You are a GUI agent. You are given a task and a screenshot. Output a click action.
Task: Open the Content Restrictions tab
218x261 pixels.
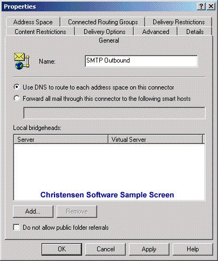40,32
